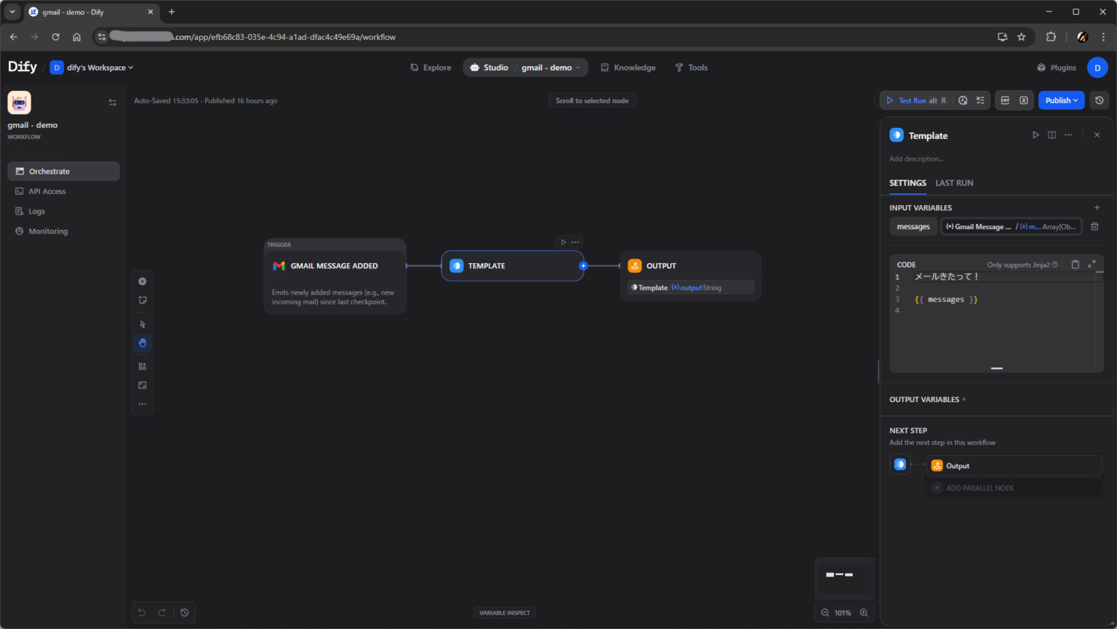The image size is (1117, 629).
Task: Open environment variables with the ENV icon
Action: (1006, 100)
